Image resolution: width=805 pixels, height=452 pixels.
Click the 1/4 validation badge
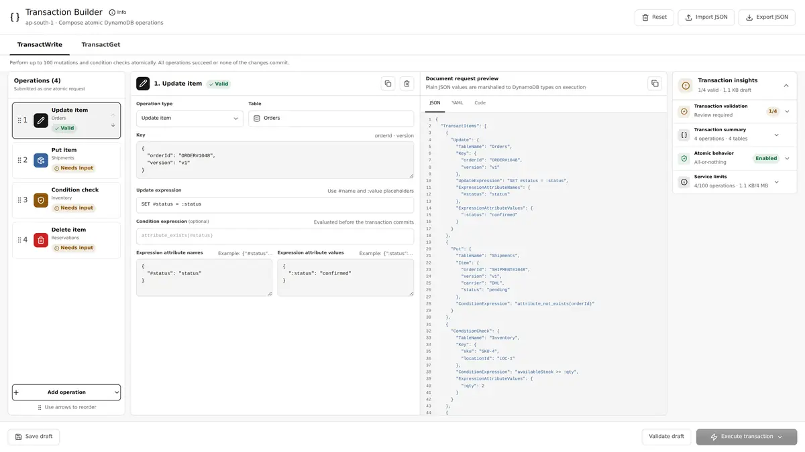773,112
